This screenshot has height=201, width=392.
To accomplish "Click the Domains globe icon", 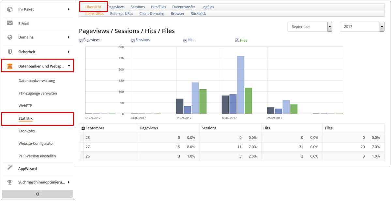I will (10, 37).
